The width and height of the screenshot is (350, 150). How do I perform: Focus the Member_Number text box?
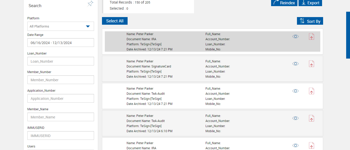(60, 80)
